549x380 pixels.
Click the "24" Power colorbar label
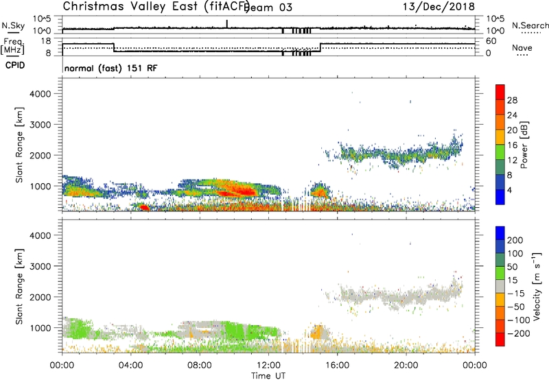512,115
